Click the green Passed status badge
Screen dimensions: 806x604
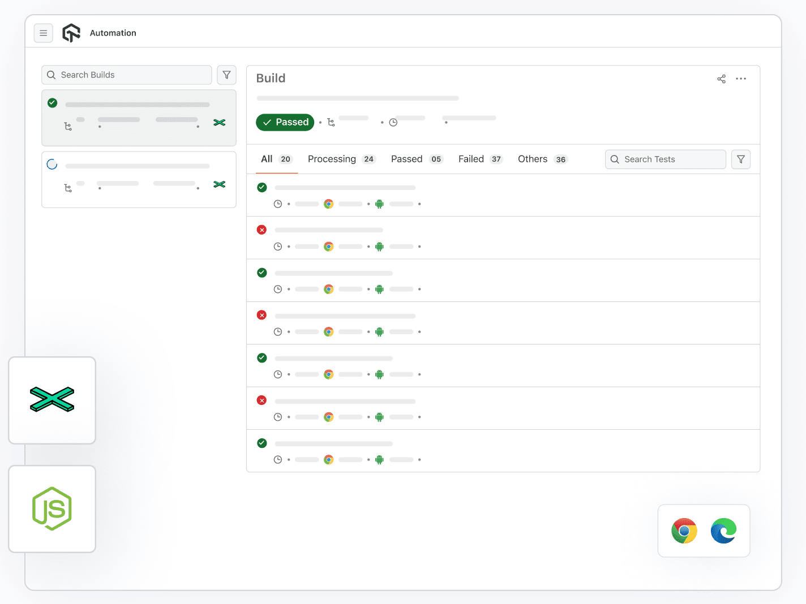[x=285, y=122]
